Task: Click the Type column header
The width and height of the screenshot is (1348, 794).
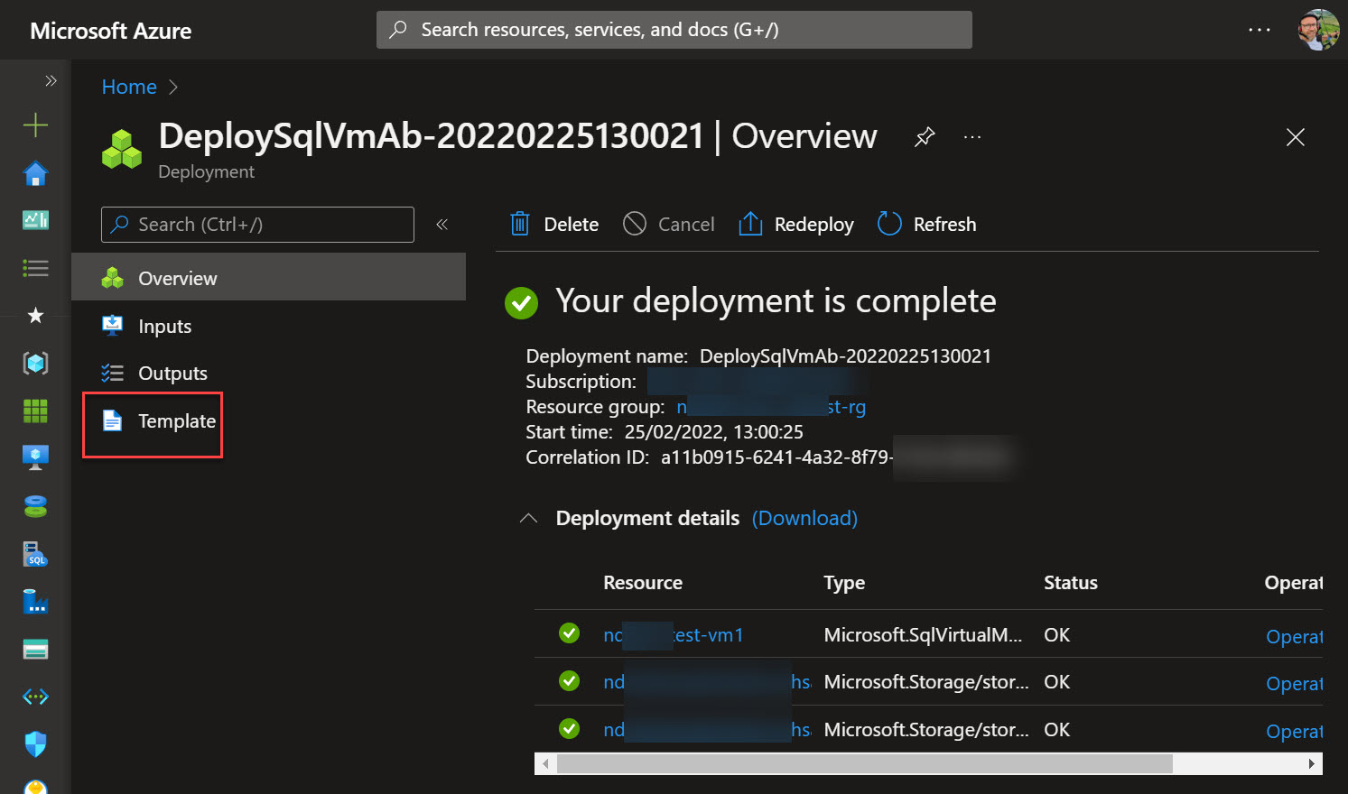Action: (x=844, y=583)
